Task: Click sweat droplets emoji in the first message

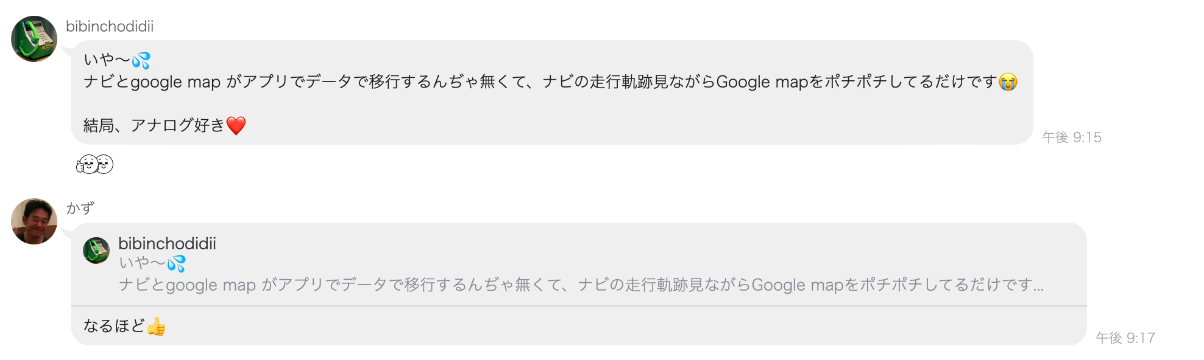Action: pos(141,60)
